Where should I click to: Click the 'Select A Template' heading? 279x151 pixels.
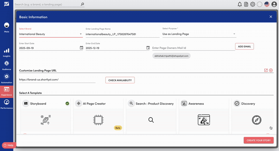pos(30,93)
